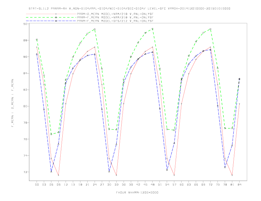261x201 pixels.
Task: Click green circle data point at hour 72
Action: point(210,29)
